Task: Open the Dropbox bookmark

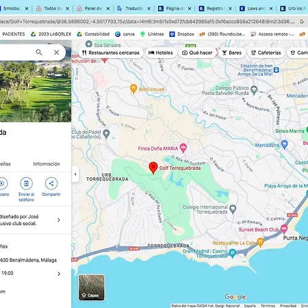Action: click(182, 34)
